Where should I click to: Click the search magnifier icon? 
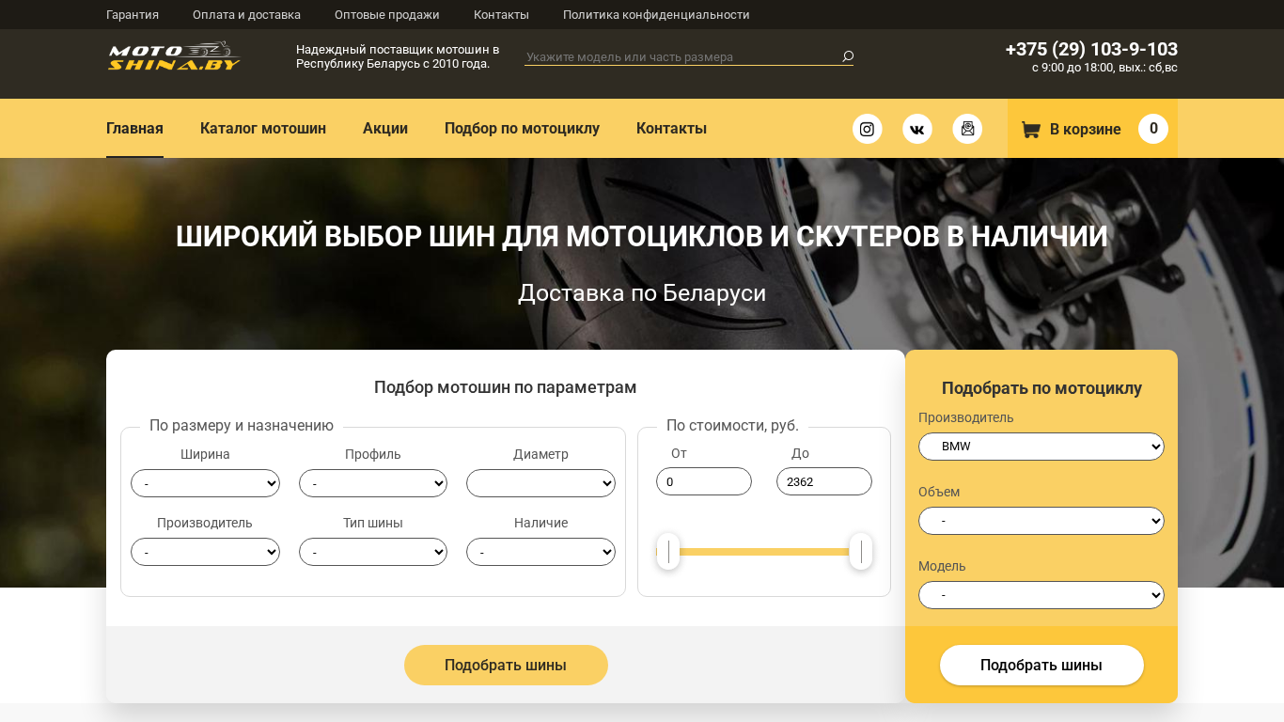tap(847, 56)
